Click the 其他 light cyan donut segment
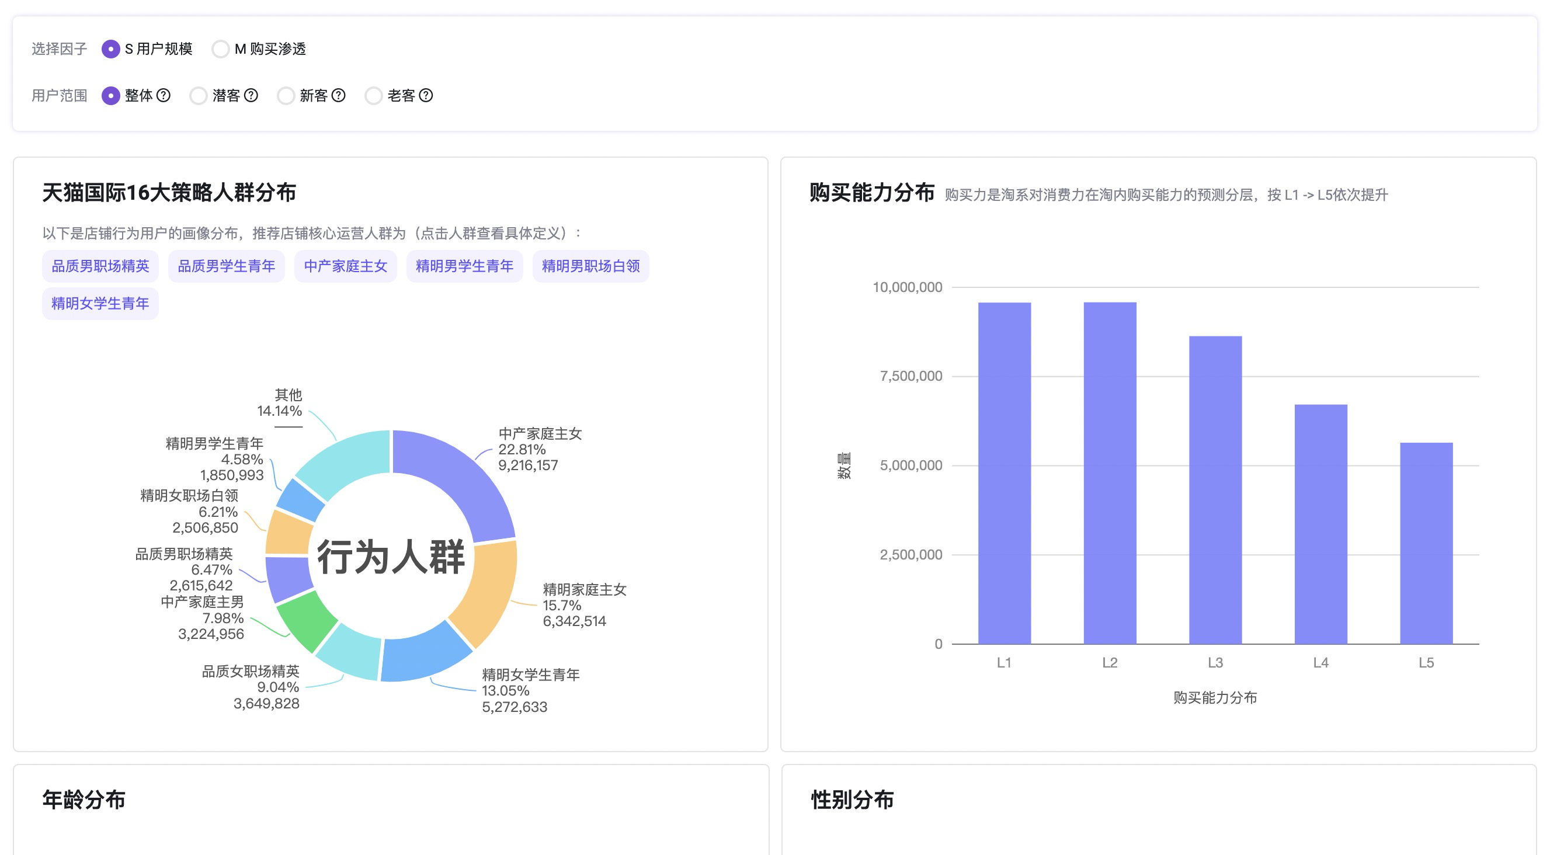The width and height of the screenshot is (1550, 855). (x=351, y=460)
